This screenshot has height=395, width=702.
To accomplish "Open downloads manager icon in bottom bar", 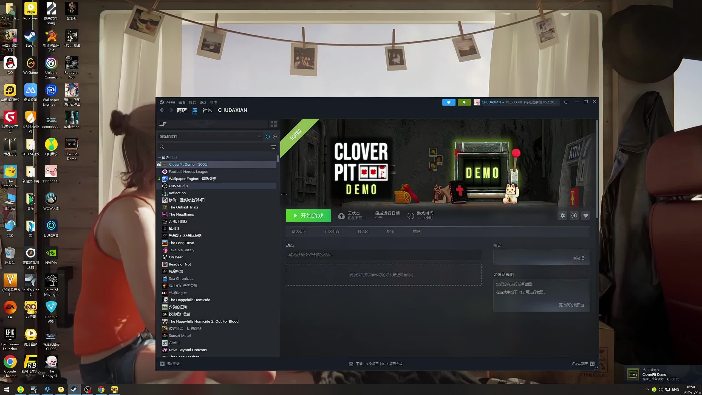I will point(351,364).
